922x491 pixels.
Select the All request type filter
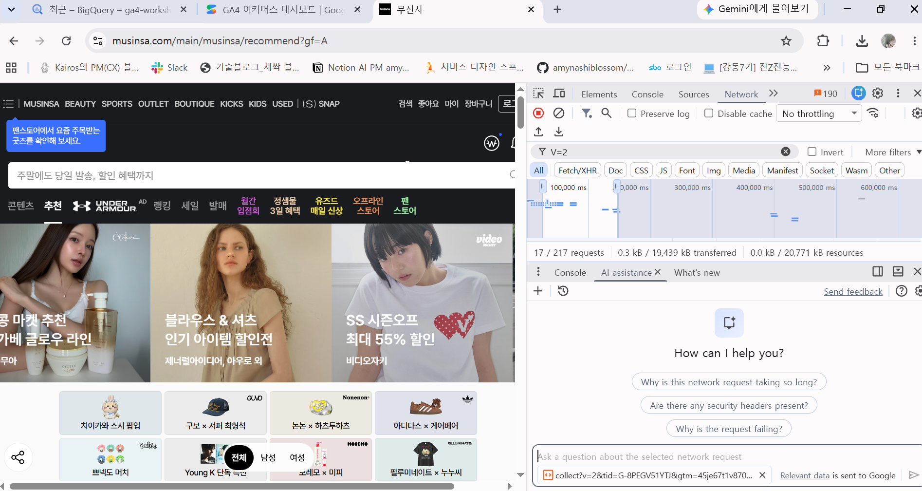tap(538, 170)
